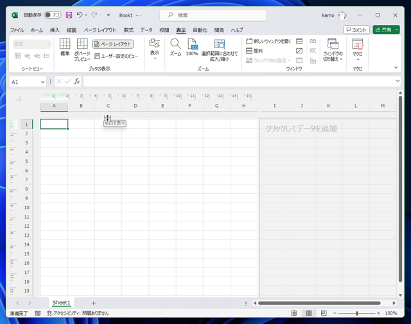This screenshot has height=324, width=411.
Task: Click the 100% zoom level text
Action: click(391, 313)
